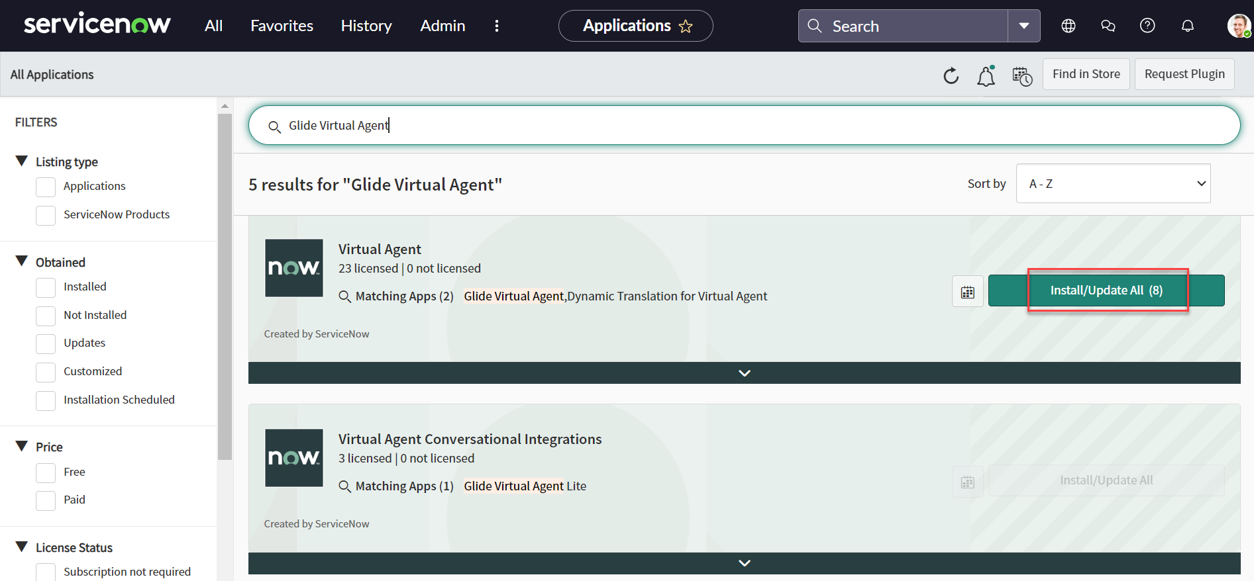This screenshot has height=581, width=1254.
Task: Open the Sort by A - Z dropdown
Action: click(x=1113, y=183)
